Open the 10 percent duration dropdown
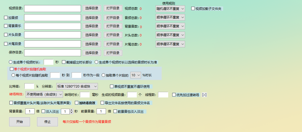Screen dimensions: 302x132 (136, 75)
